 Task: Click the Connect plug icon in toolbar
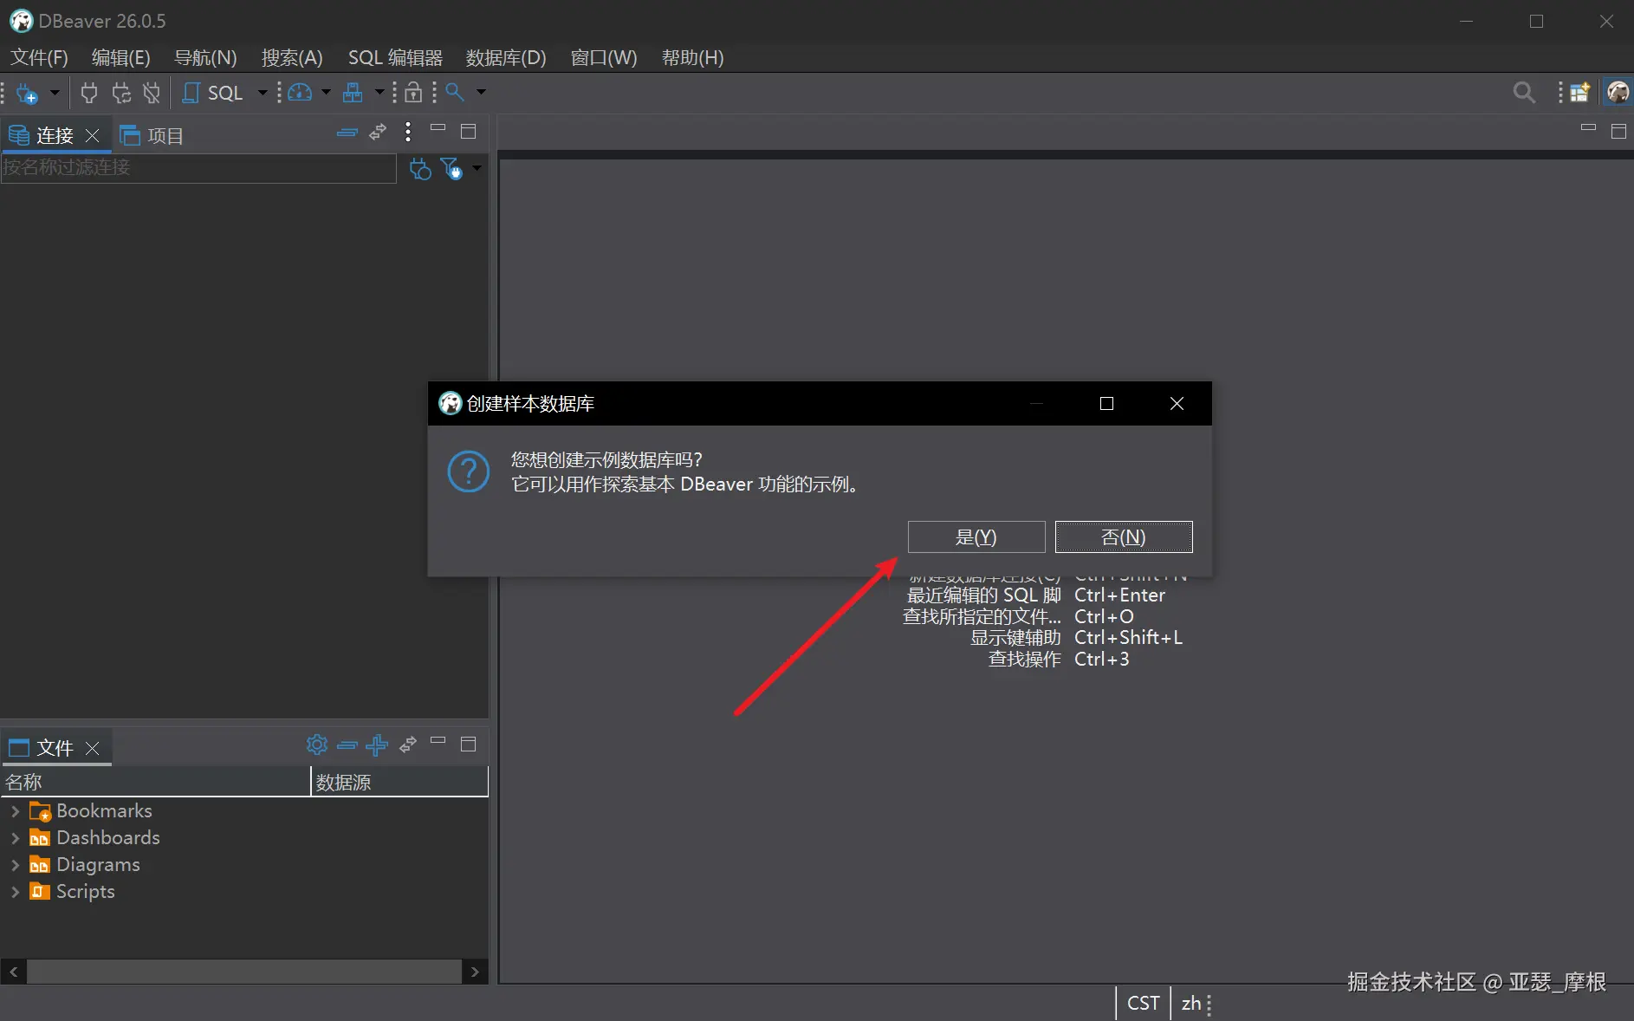tap(88, 93)
